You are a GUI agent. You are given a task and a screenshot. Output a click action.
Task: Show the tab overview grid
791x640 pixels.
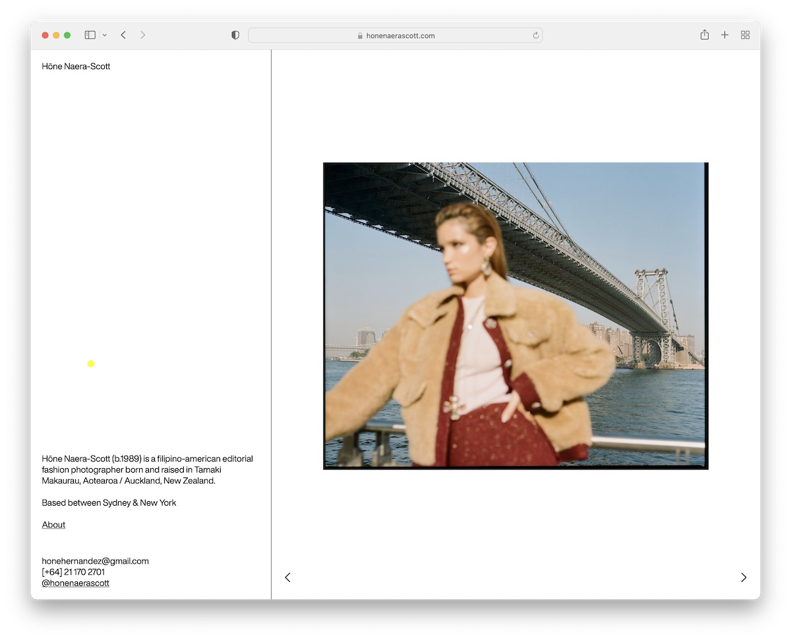click(x=746, y=35)
